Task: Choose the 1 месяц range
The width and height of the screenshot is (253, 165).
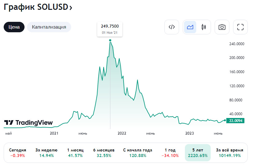Action: [x=75, y=153]
